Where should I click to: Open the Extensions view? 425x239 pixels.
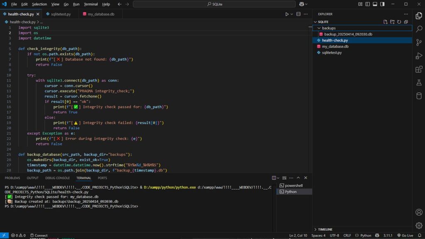click(419, 69)
